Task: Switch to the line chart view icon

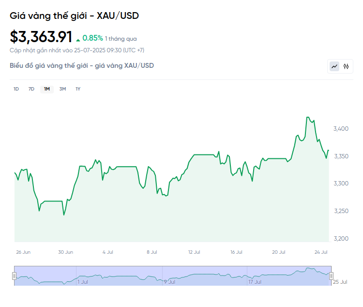Action: click(334, 66)
